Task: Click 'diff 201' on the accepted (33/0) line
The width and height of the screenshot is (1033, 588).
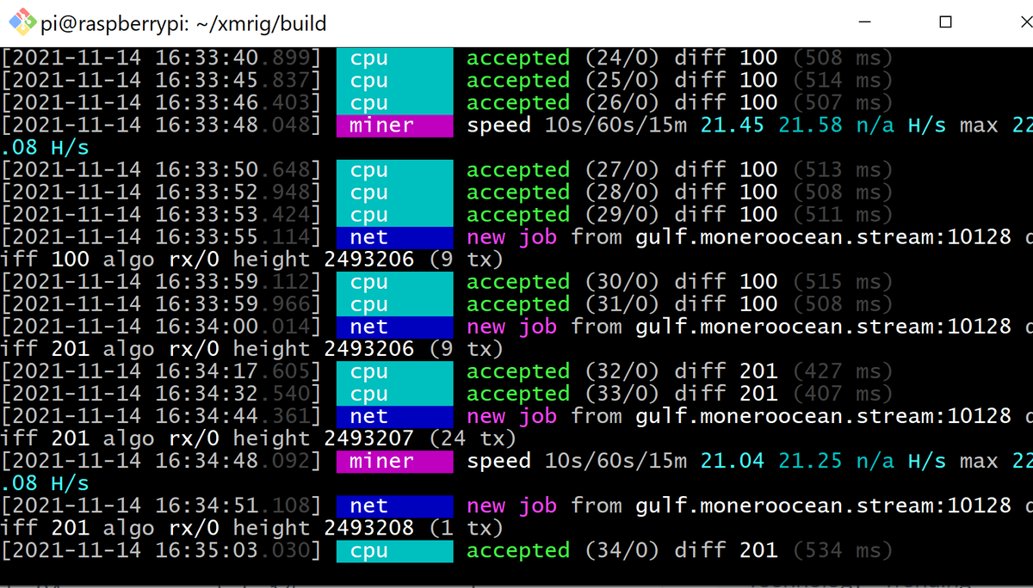Action: coord(726,394)
